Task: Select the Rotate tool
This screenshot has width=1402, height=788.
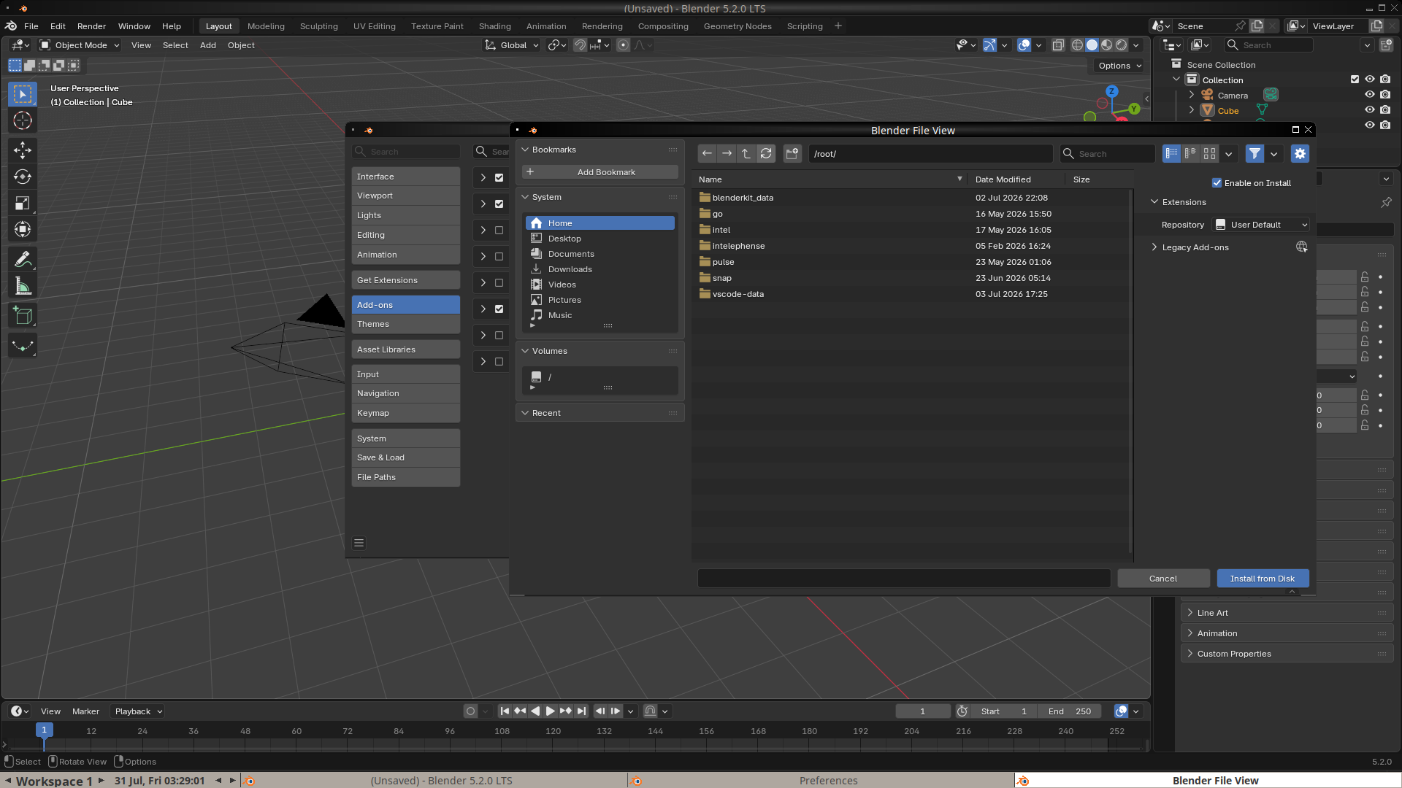Action: click(23, 177)
